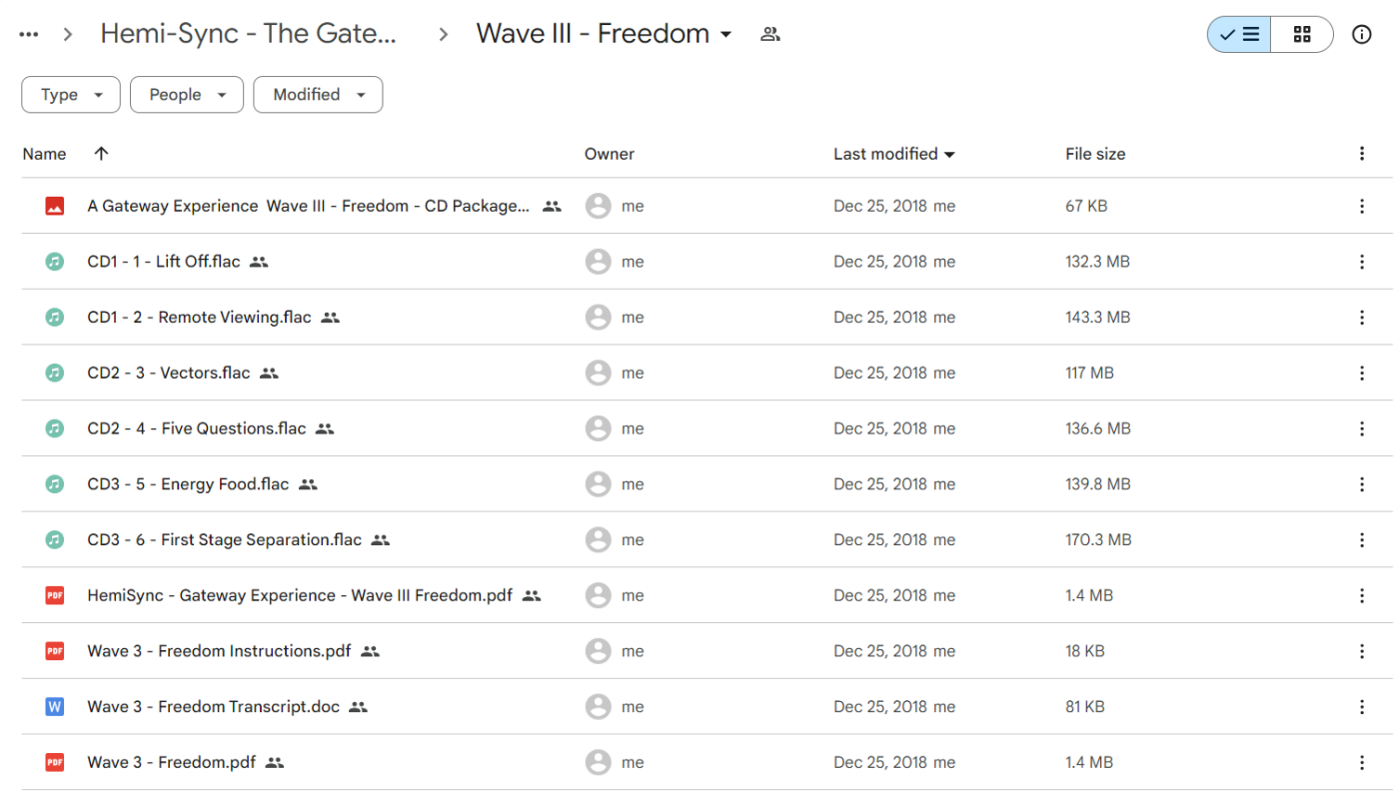Click shared folder people icon in breadcrumb

tap(769, 35)
